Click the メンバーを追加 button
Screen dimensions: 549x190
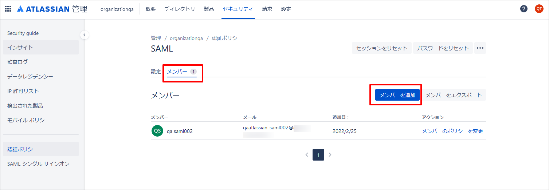click(397, 95)
